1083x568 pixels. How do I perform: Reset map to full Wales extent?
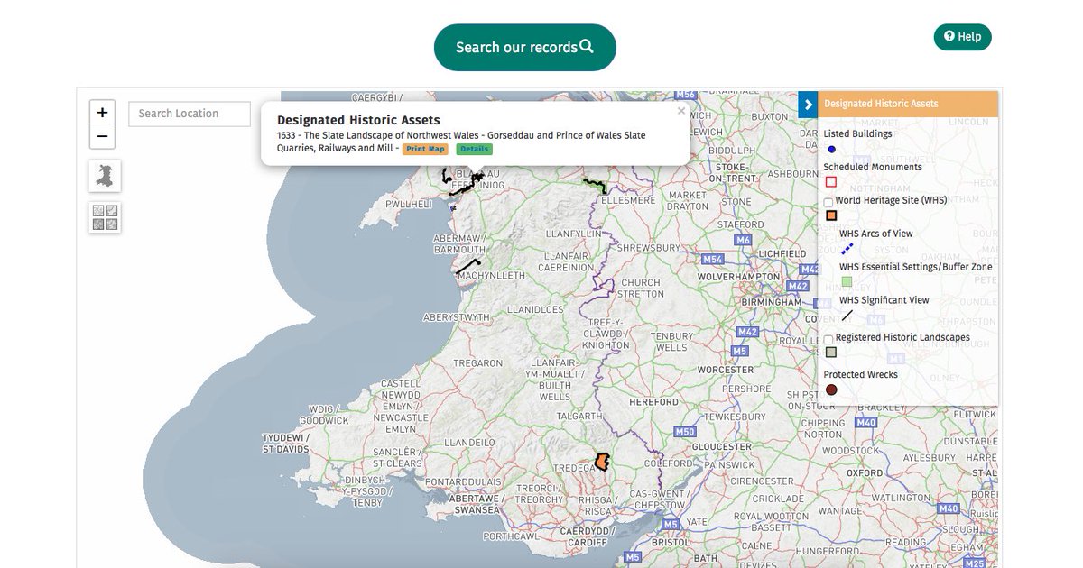[105, 176]
